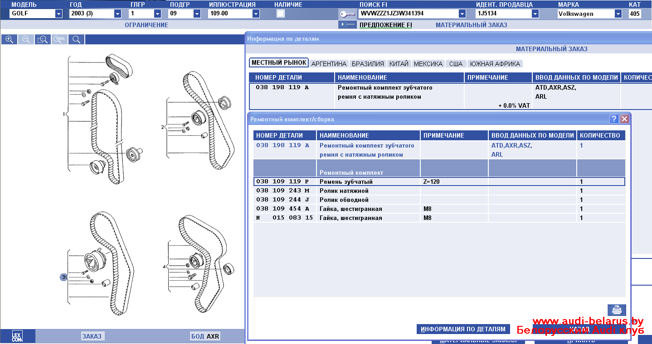Switch to the АРГЕНТИНА market tab

click(329, 64)
